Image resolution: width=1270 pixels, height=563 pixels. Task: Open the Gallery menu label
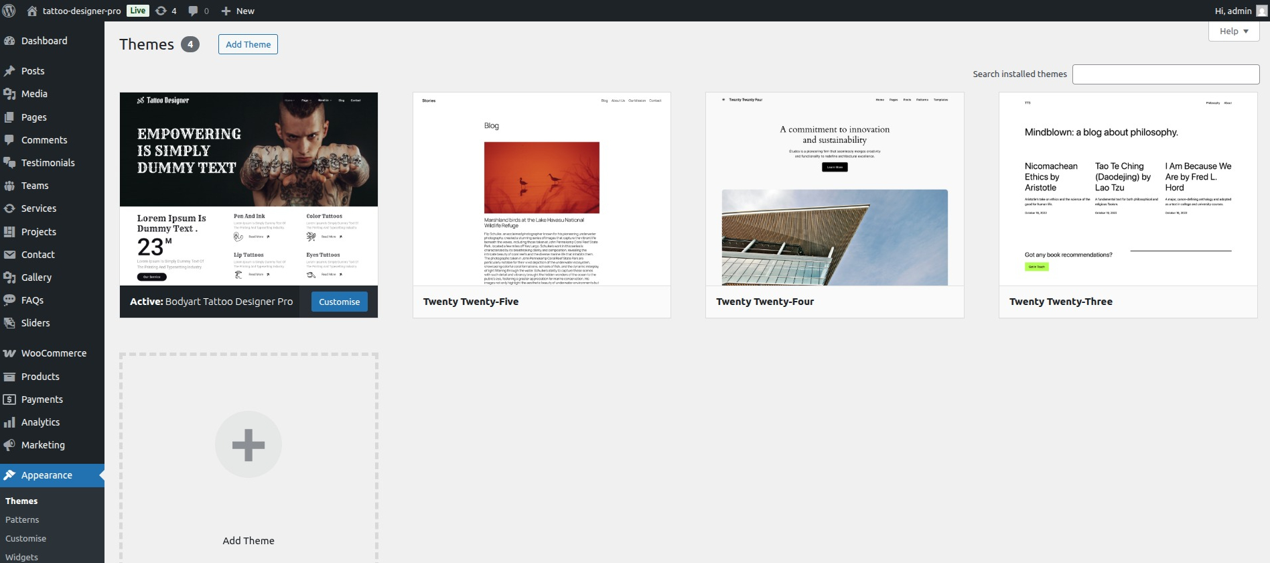(x=36, y=277)
